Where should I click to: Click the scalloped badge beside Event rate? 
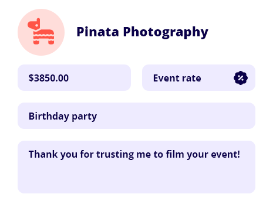pyautogui.click(x=241, y=78)
